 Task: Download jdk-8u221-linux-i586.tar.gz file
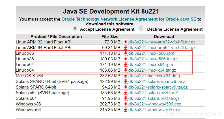pyautogui.click(x=152, y=59)
